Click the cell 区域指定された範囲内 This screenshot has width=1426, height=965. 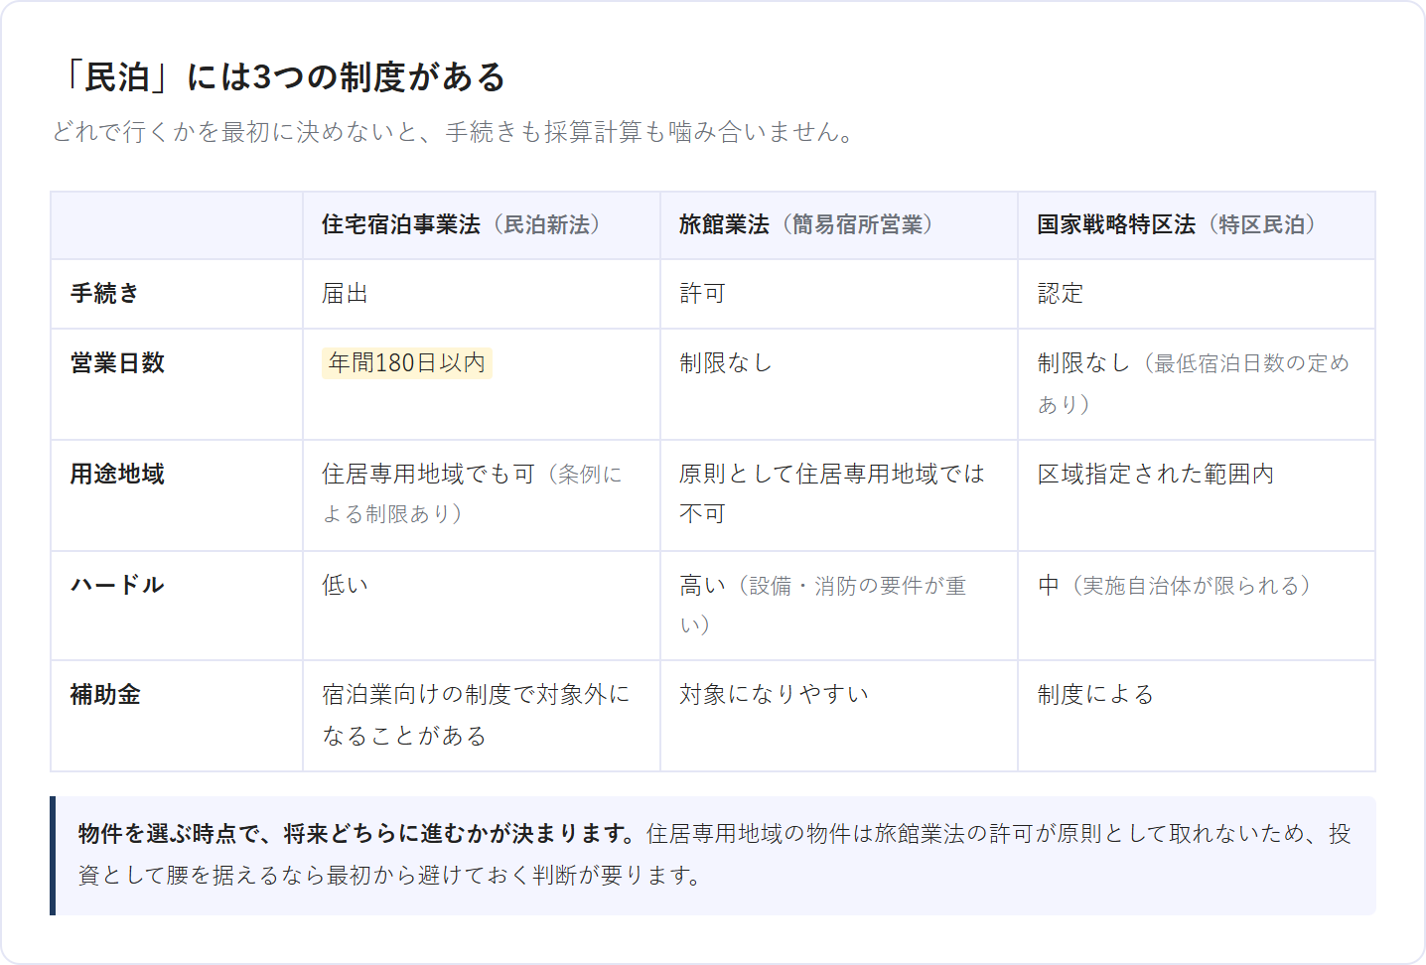[1197, 495]
